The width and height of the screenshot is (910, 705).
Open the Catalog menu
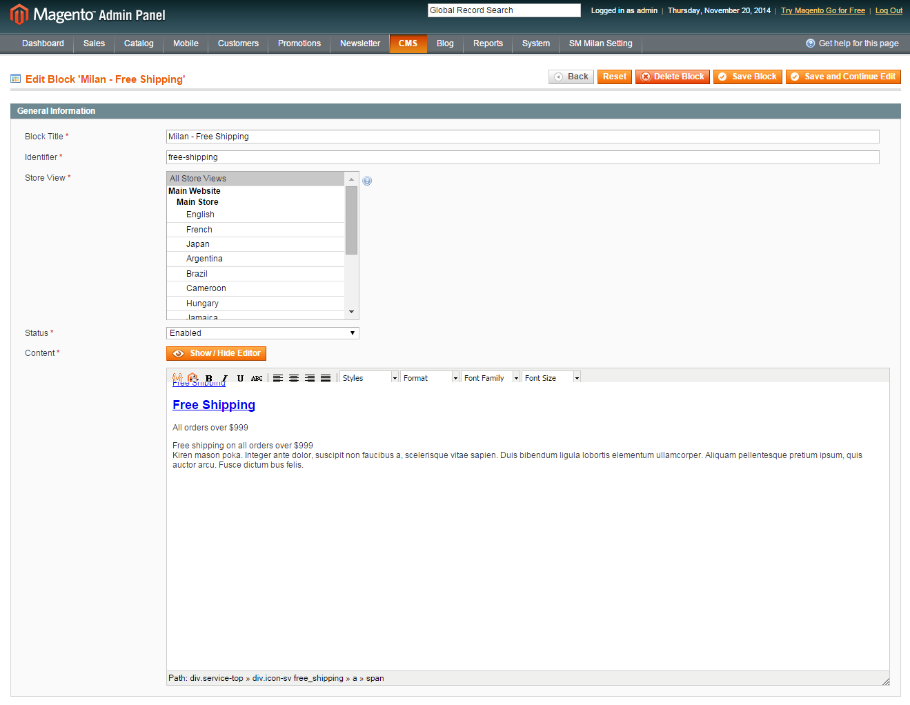139,43
